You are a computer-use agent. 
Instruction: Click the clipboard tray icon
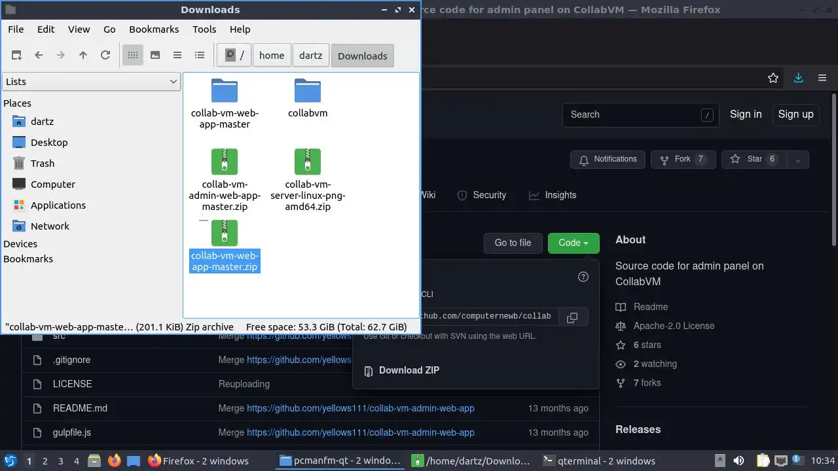click(x=763, y=461)
